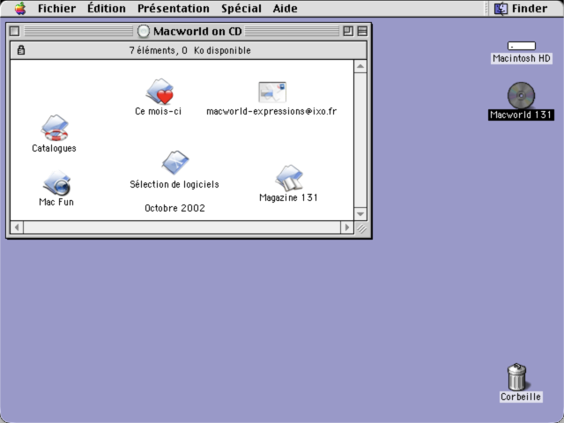Click the Macworld on CD window title
Image resolution: width=564 pixels, height=423 pixels.
(197, 32)
